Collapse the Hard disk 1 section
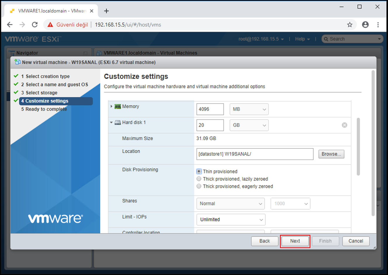388x275 pixels. tap(111, 122)
